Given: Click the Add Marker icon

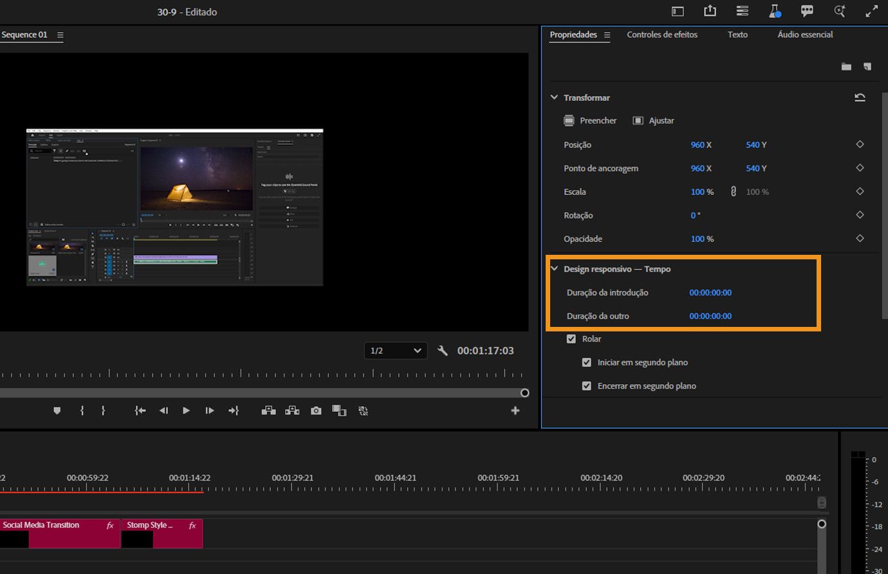Looking at the screenshot, I should [x=57, y=410].
